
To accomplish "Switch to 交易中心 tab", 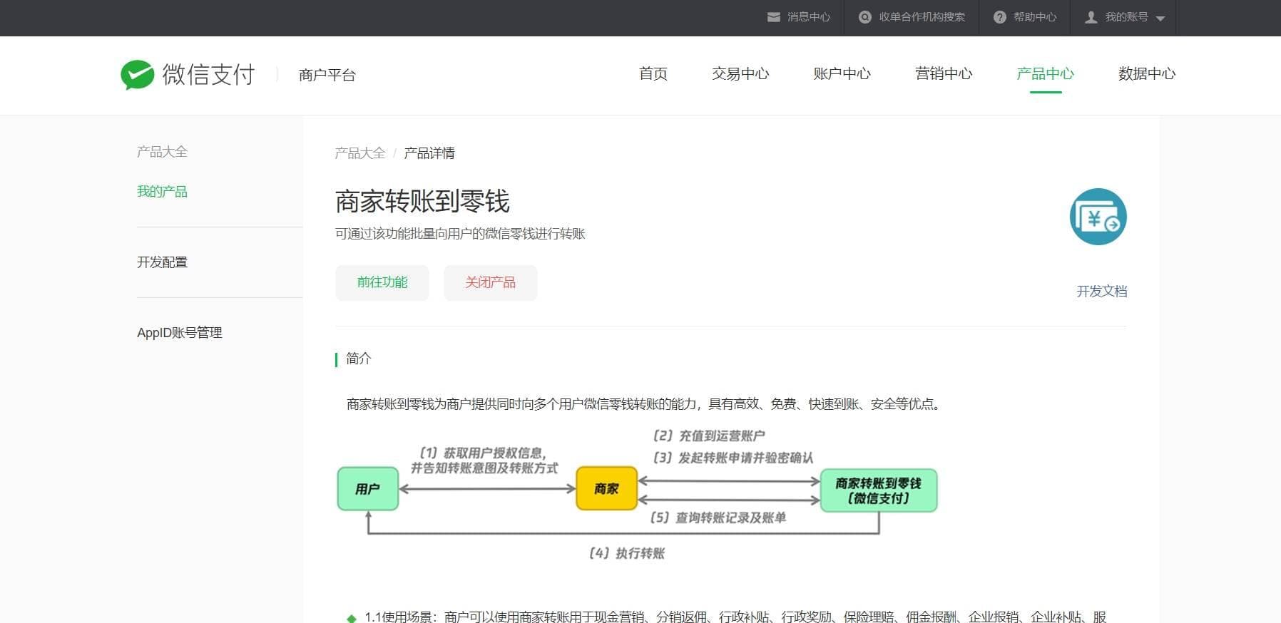I will (x=740, y=74).
